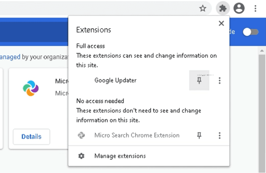Open the profile avatar menu
Viewport: 266px width, 173px height.
[239, 8]
